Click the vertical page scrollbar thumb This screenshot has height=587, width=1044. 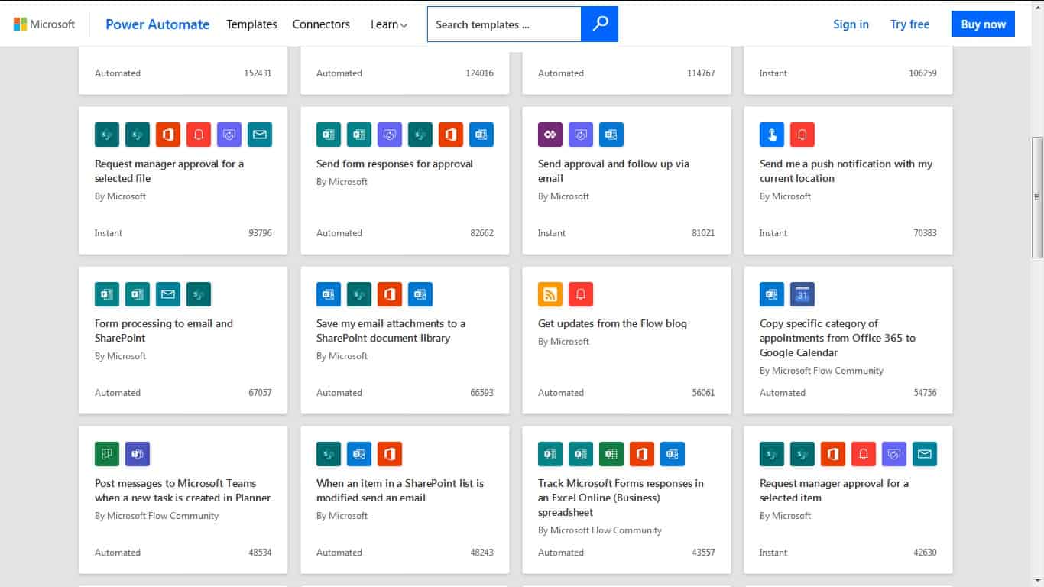point(1037,197)
